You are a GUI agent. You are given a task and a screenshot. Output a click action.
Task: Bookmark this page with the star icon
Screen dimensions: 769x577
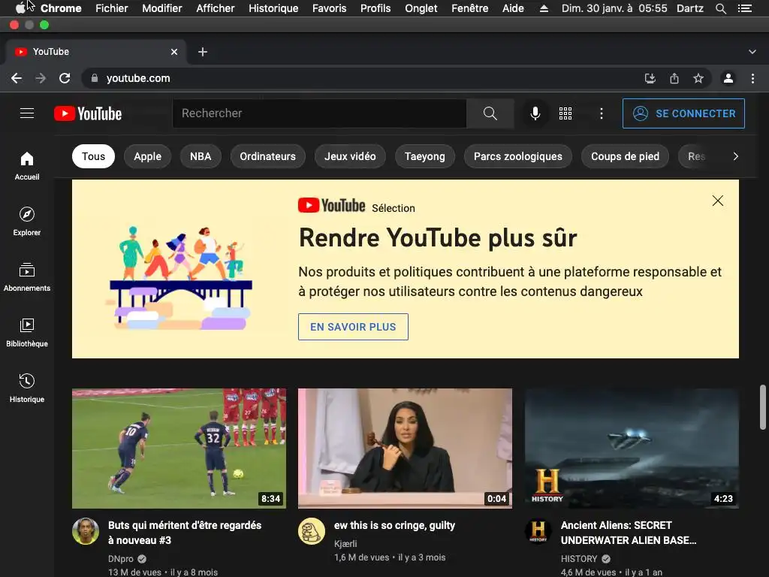click(698, 78)
